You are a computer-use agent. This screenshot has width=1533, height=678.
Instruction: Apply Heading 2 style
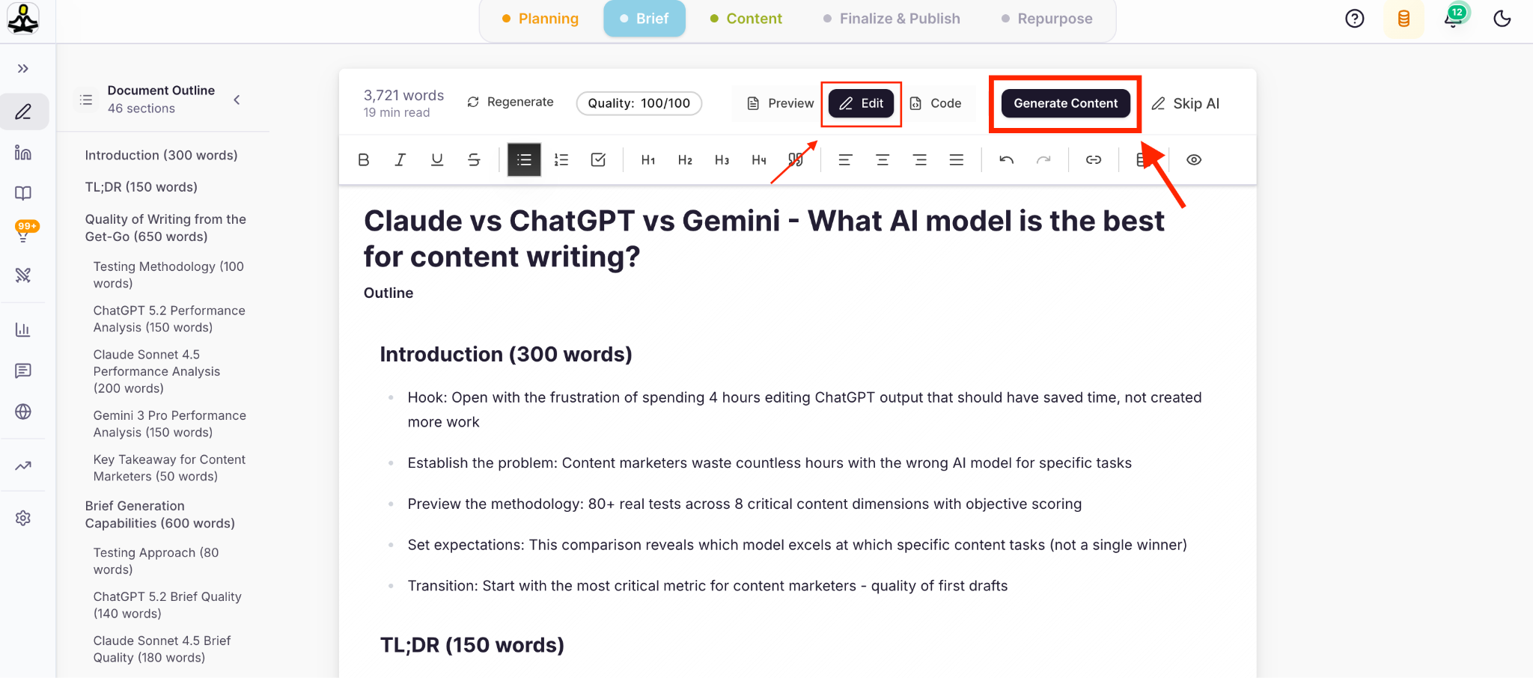pos(685,159)
